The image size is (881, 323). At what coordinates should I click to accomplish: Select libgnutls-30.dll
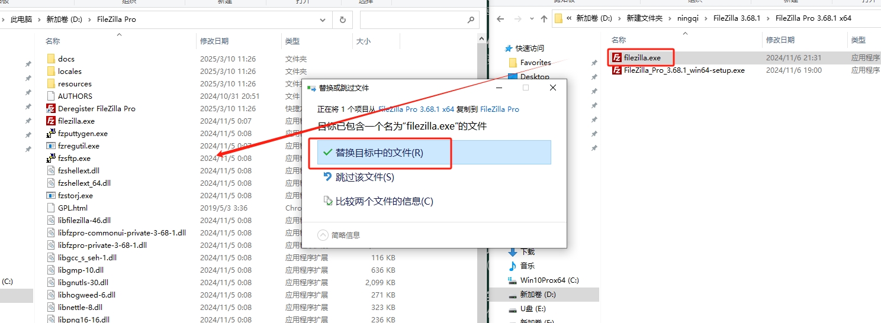coord(83,282)
